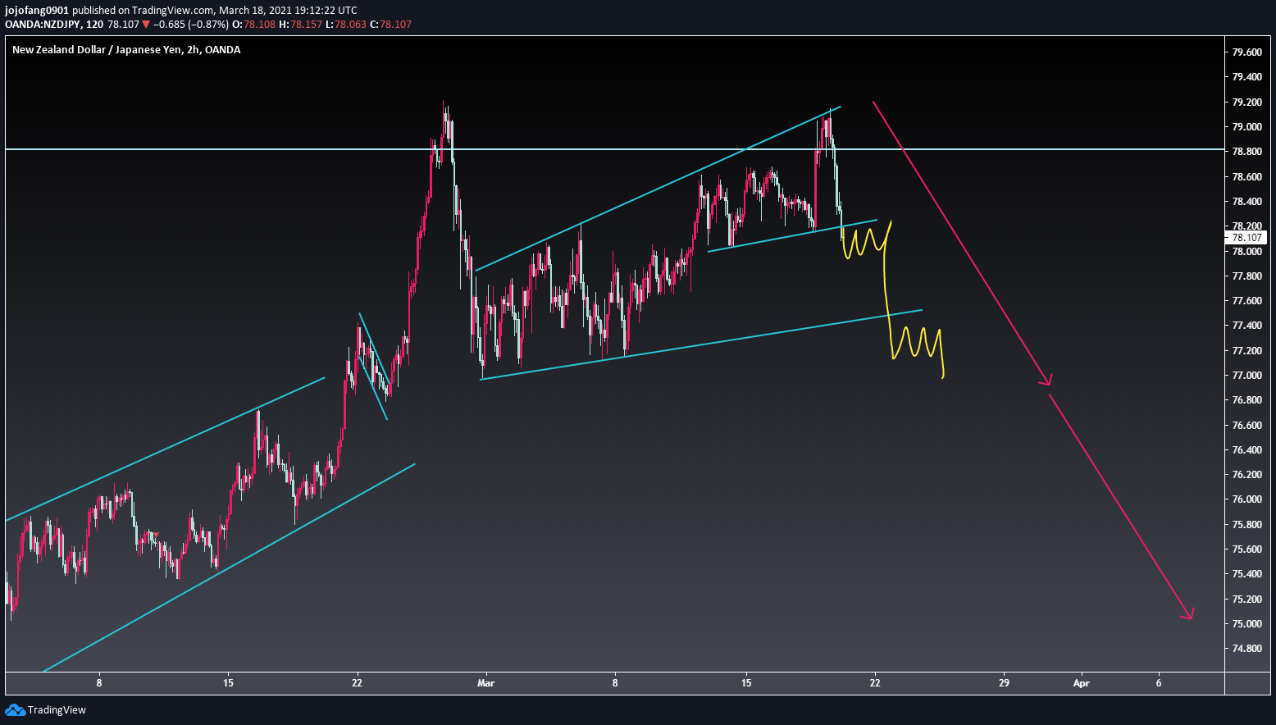Screen dimensions: 1276x725
Task: Click the 77.400 price axis label
Action: 1247,326
